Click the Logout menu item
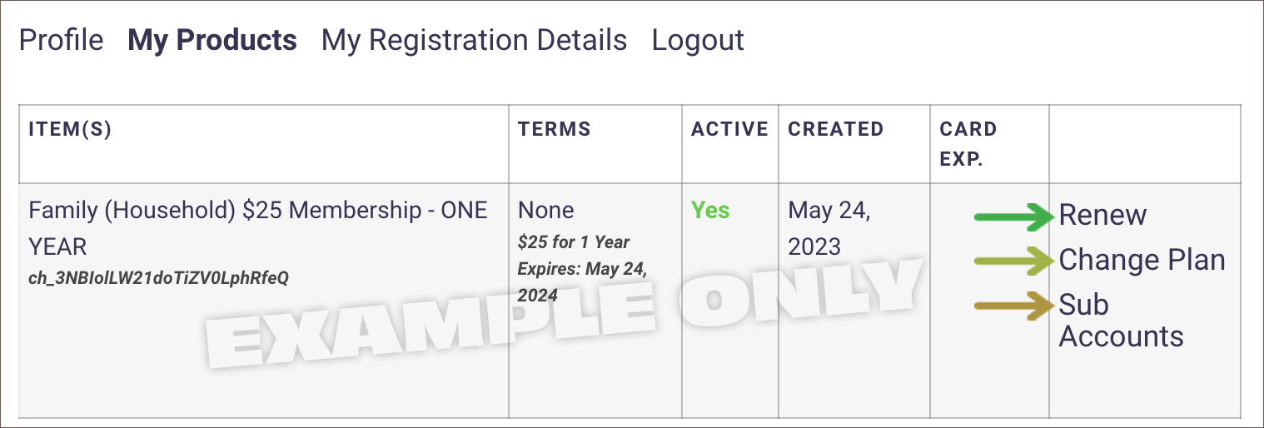 pos(698,40)
